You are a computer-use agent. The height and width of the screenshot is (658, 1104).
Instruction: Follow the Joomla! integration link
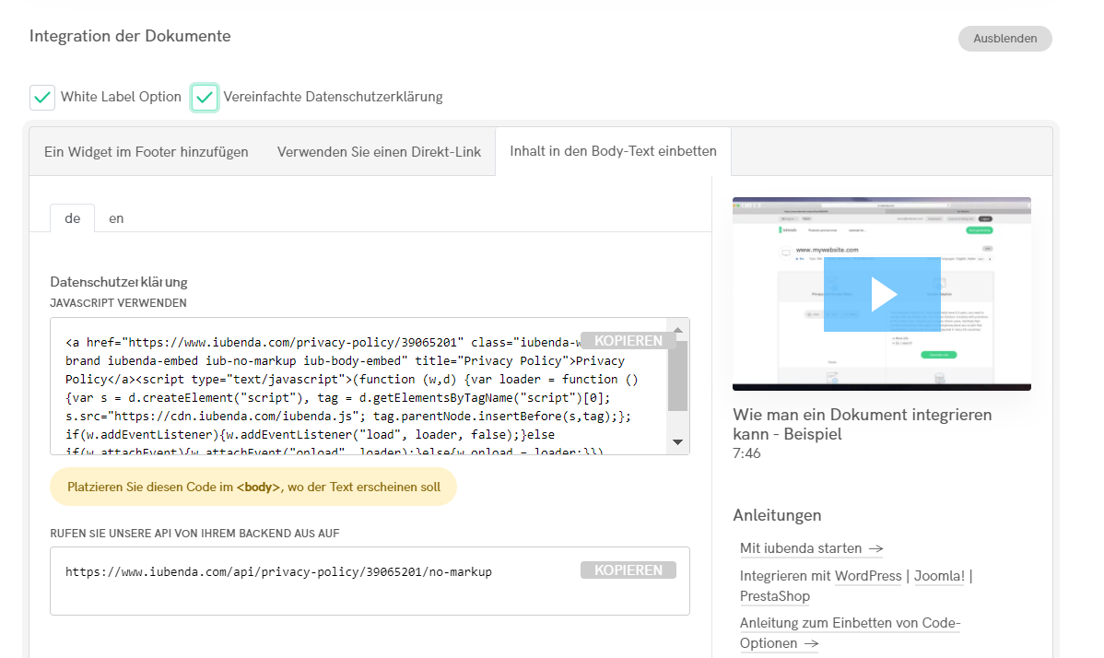pyautogui.click(x=939, y=575)
